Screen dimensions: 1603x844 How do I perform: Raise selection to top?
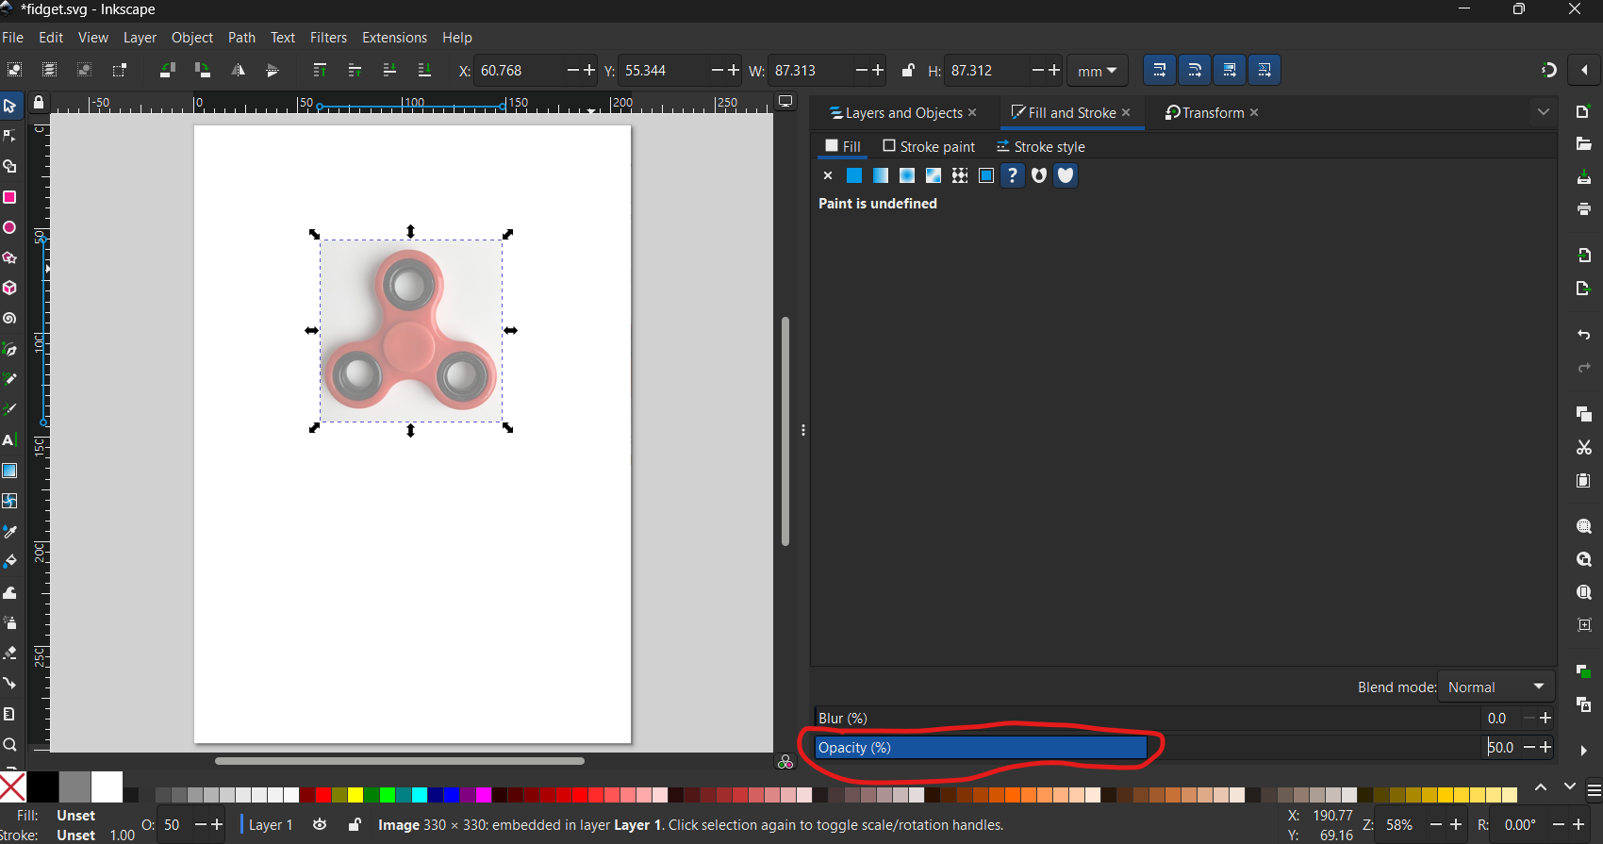[320, 70]
